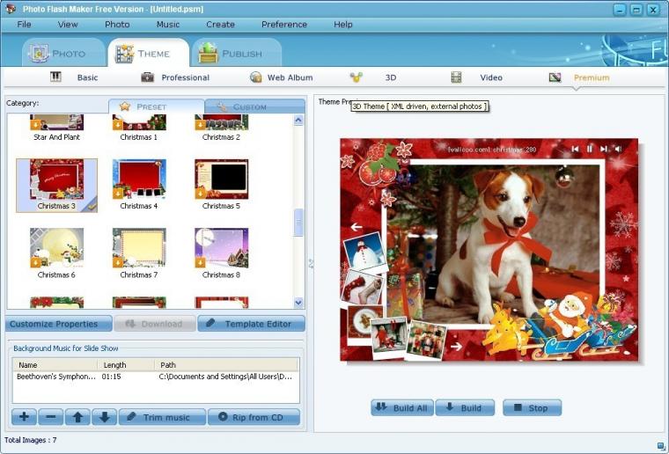Open Customize Properties
The width and height of the screenshot is (669, 454).
point(59,324)
